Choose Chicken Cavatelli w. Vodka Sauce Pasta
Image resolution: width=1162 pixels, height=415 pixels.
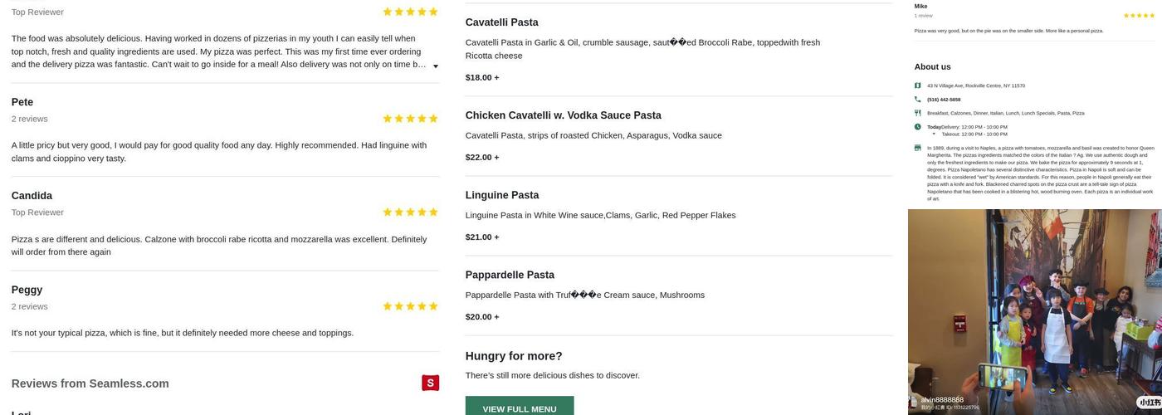pos(563,115)
